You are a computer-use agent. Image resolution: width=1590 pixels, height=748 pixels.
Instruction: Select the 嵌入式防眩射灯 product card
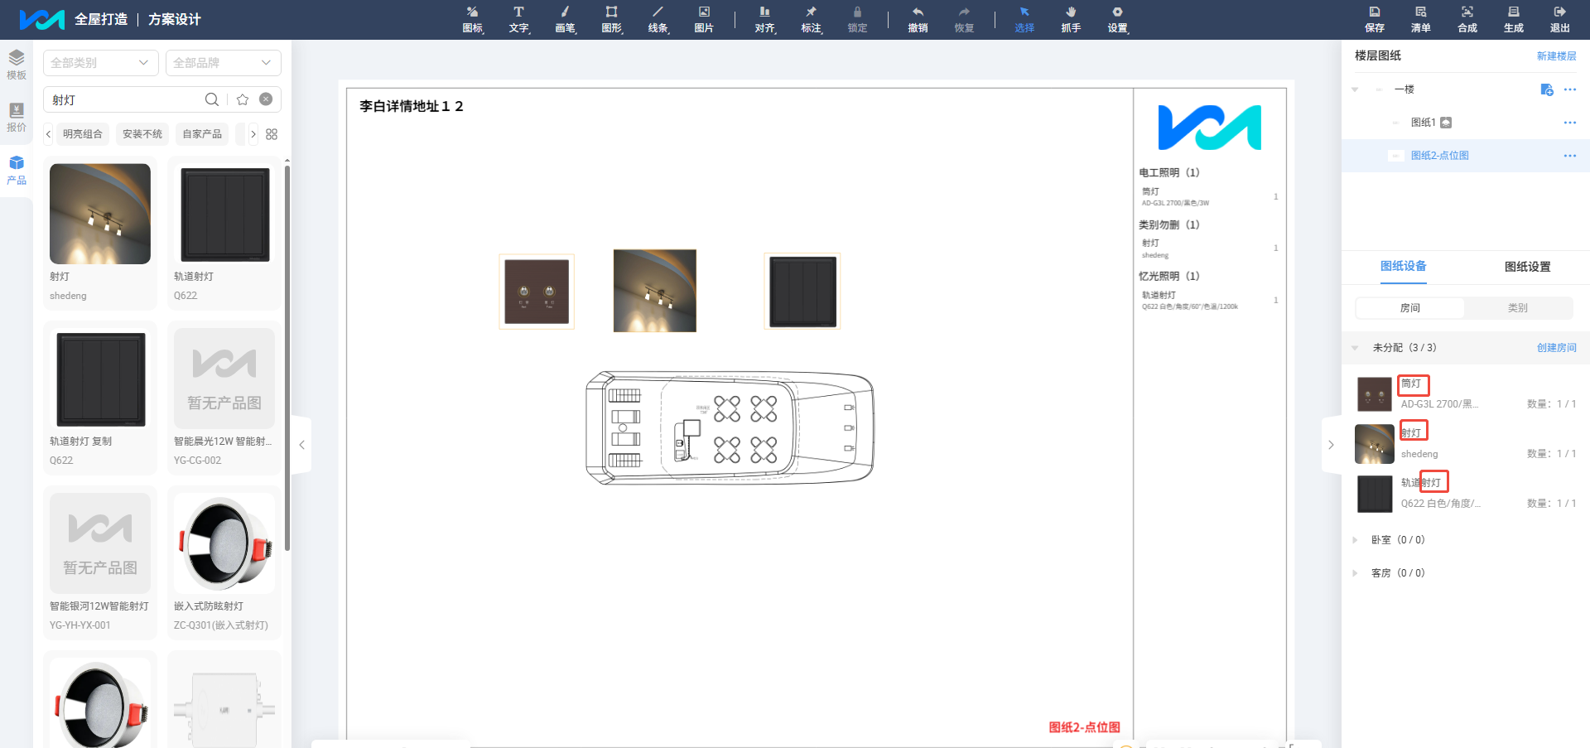pyautogui.click(x=224, y=563)
